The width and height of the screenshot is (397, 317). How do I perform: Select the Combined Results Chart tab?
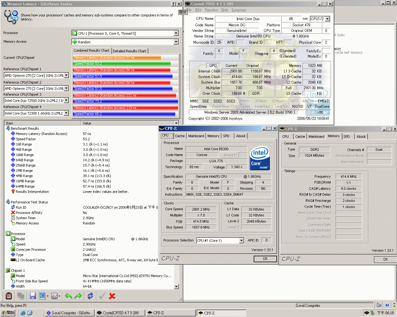tap(91, 50)
